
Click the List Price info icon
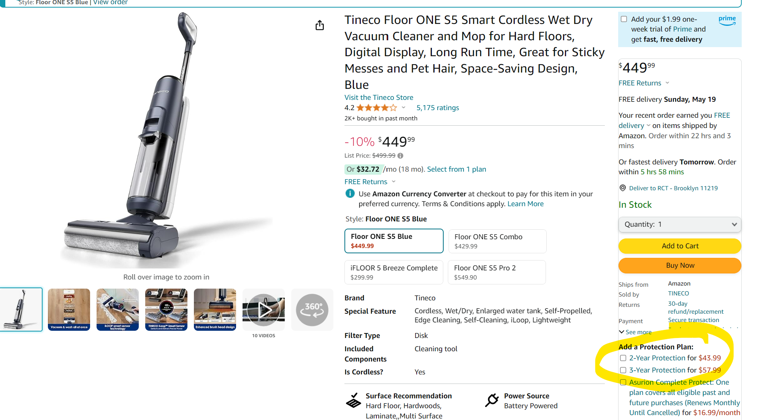point(400,156)
